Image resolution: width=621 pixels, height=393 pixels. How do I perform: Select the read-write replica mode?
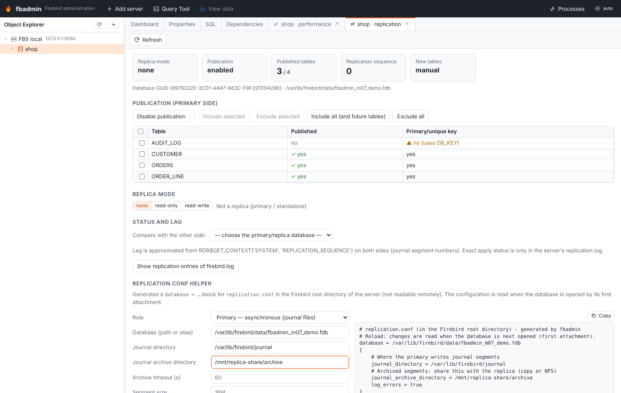[x=197, y=206]
